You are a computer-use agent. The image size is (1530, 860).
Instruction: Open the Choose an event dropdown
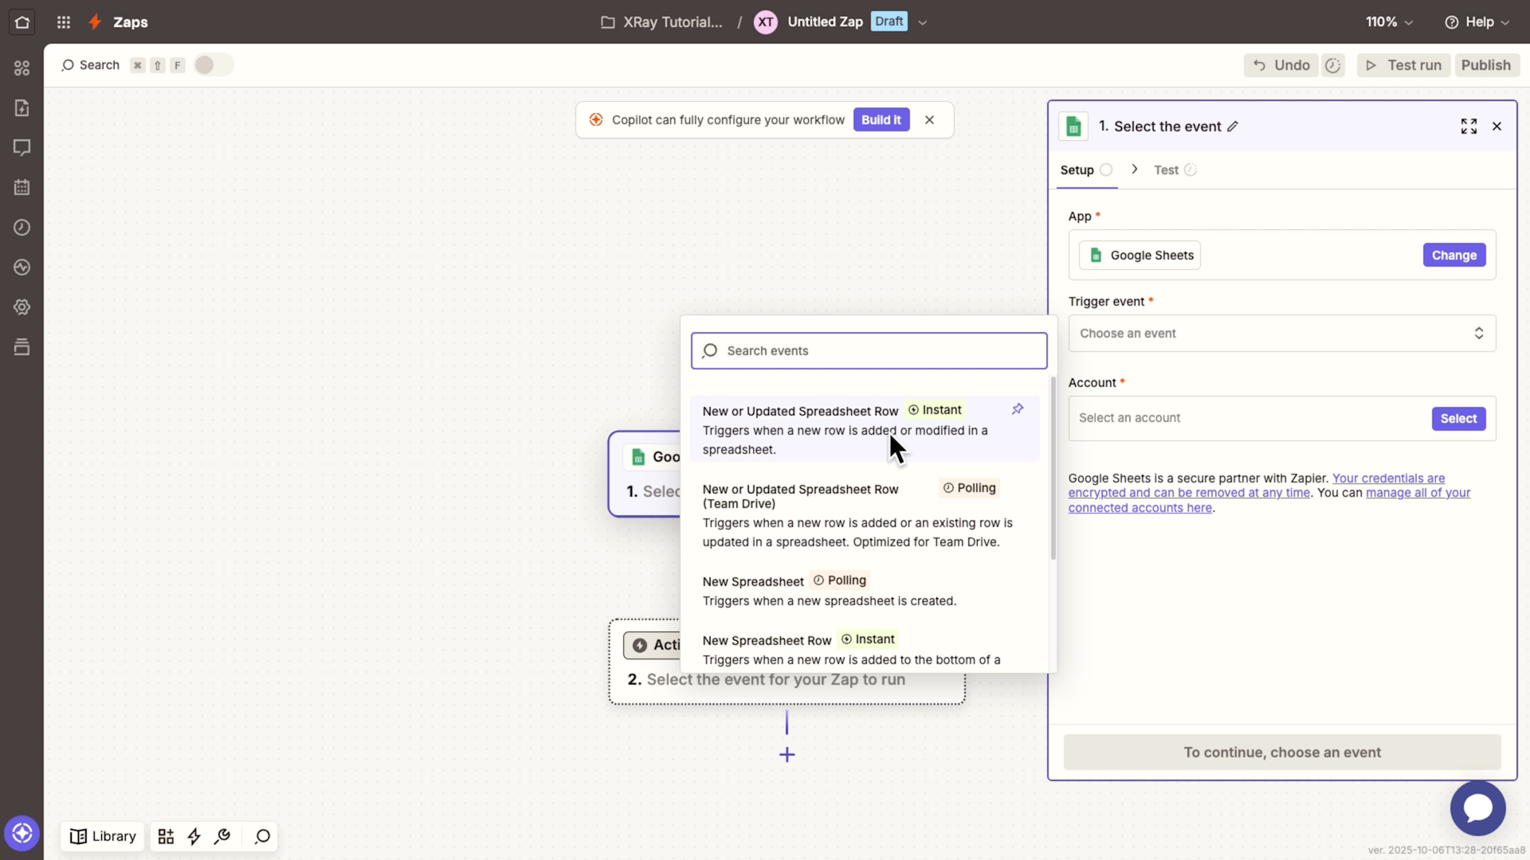tap(1281, 333)
